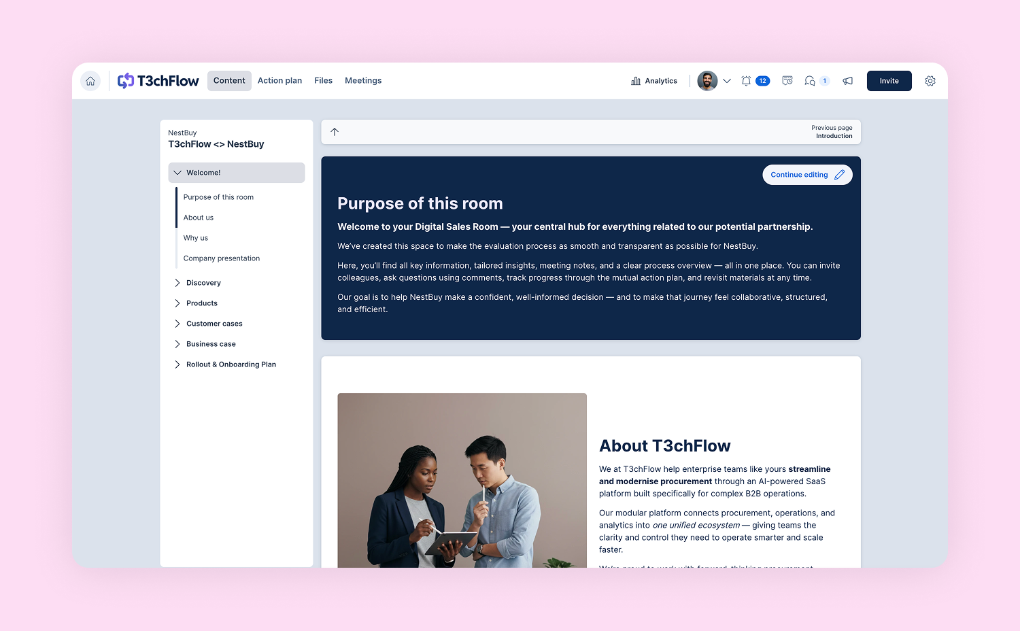Viewport: 1020px width, 631px height.
Task: Open the profile dropdown chevron
Action: (x=727, y=81)
